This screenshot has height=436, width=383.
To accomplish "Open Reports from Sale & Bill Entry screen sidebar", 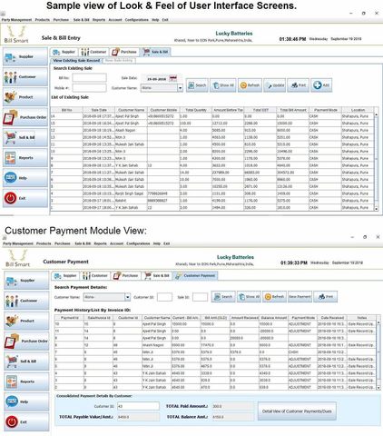I will coord(25,158).
